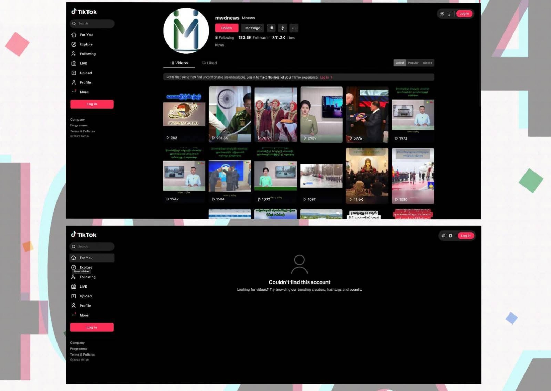The width and height of the screenshot is (551, 391).
Task: Select the Explore compass icon in sidebar
Action: point(73,44)
